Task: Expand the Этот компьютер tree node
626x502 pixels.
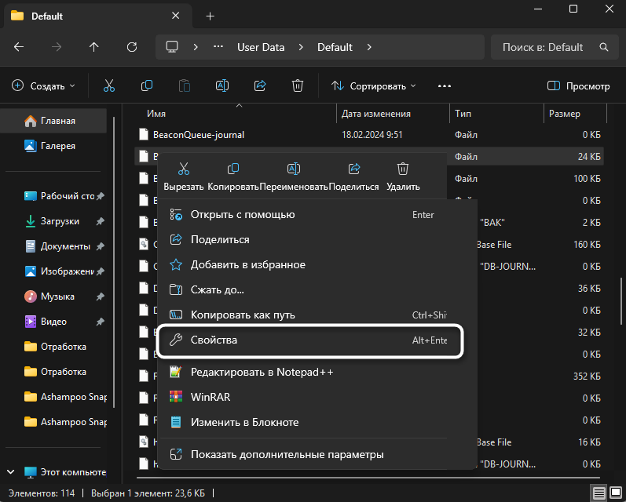Action: pos(11,472)
